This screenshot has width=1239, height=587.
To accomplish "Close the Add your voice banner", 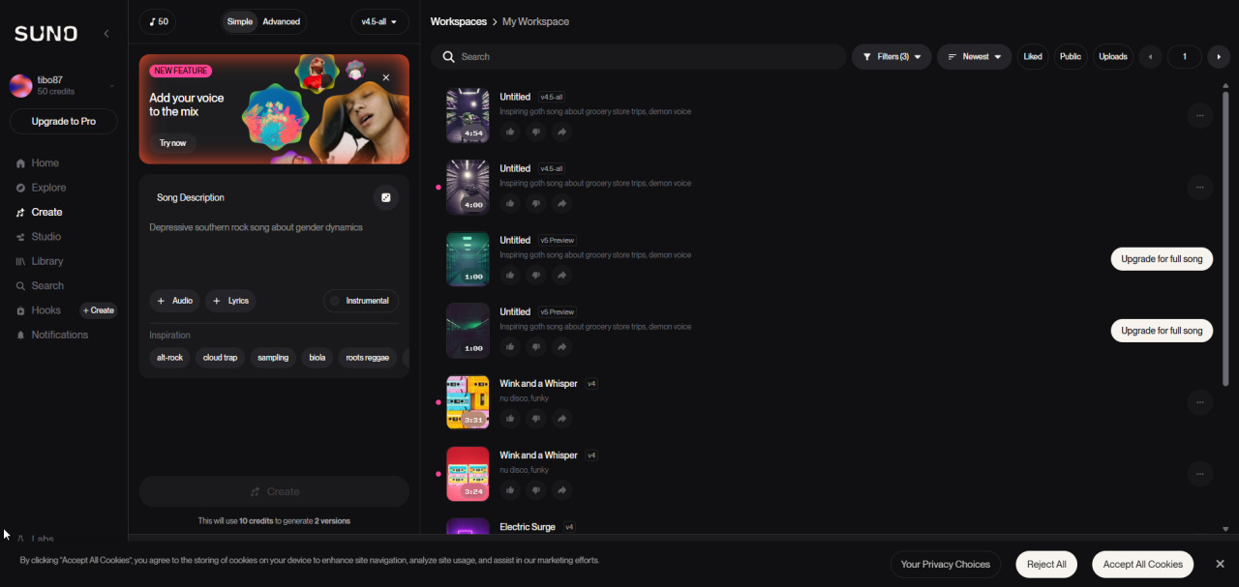I will point(386,77).
